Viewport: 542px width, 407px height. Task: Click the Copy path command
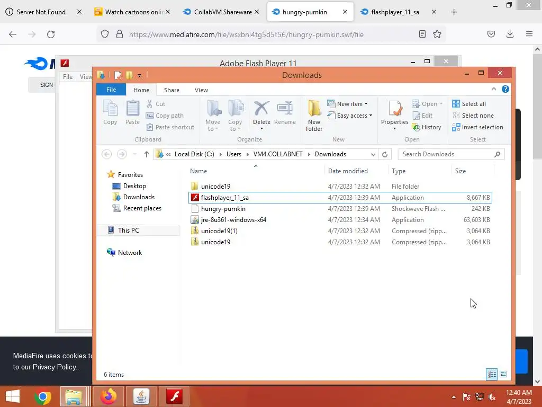165,116
